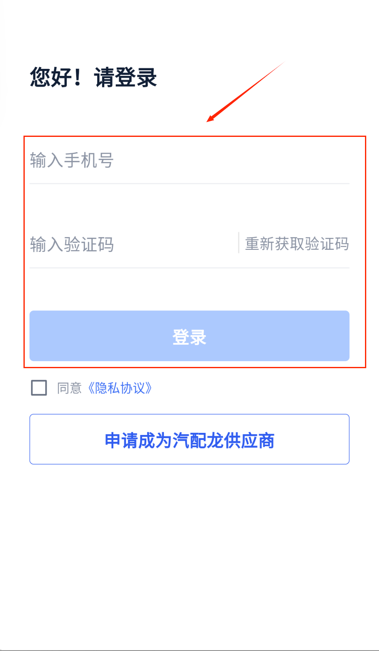Click the 申请成为汽配龙供应商 button
This screenshot has height=651, width=379.
189,439
